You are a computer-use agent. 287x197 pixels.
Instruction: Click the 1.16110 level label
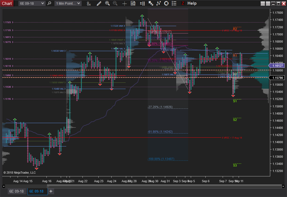(x=8, y=66)
